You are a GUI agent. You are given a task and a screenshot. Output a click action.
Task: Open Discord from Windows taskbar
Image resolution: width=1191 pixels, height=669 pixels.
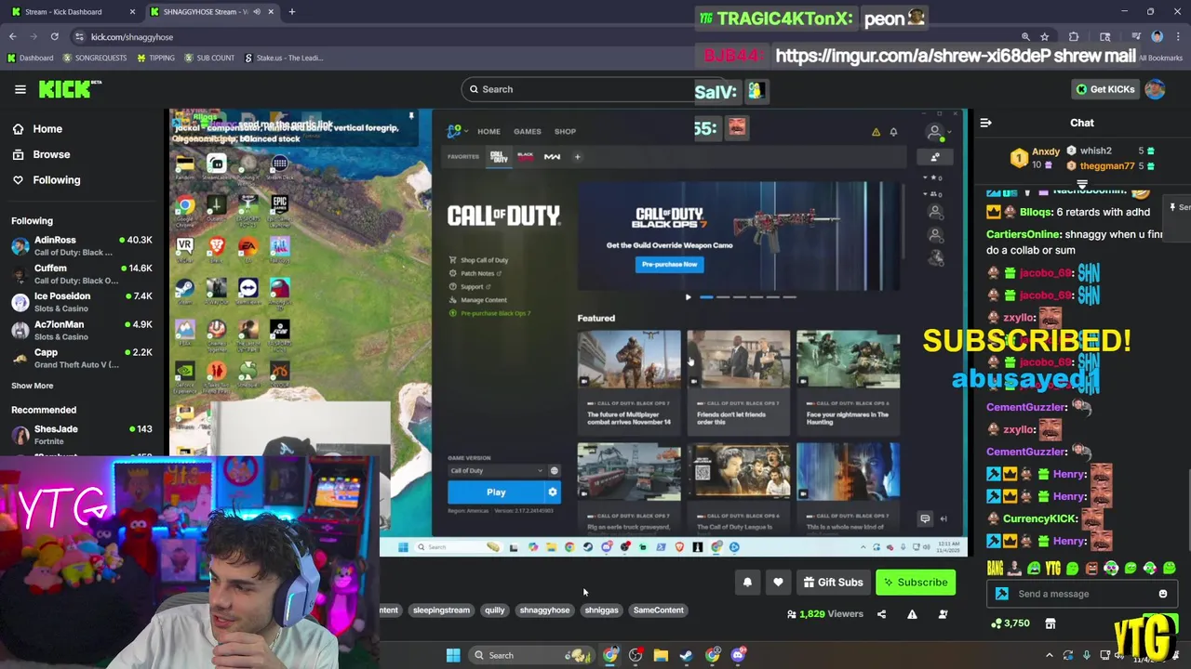738,655
